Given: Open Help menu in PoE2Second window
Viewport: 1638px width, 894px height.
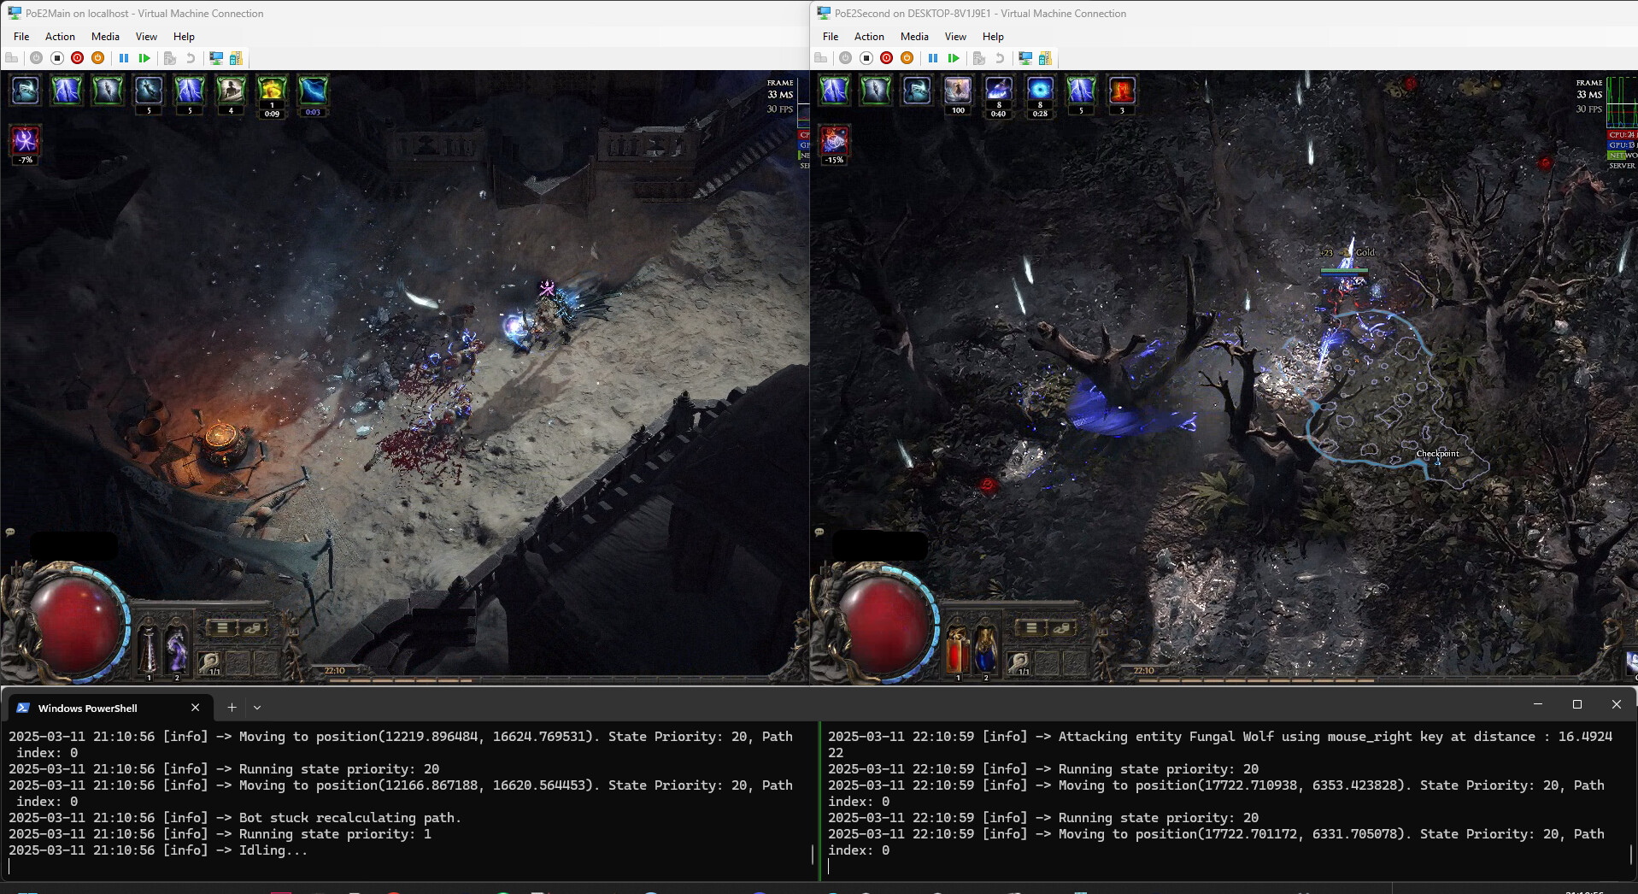Looking at the screenshot, I should (993, 37).
